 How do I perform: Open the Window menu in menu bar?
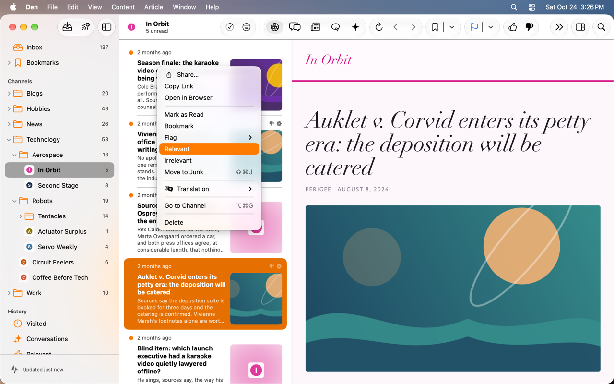coord(184,7)
